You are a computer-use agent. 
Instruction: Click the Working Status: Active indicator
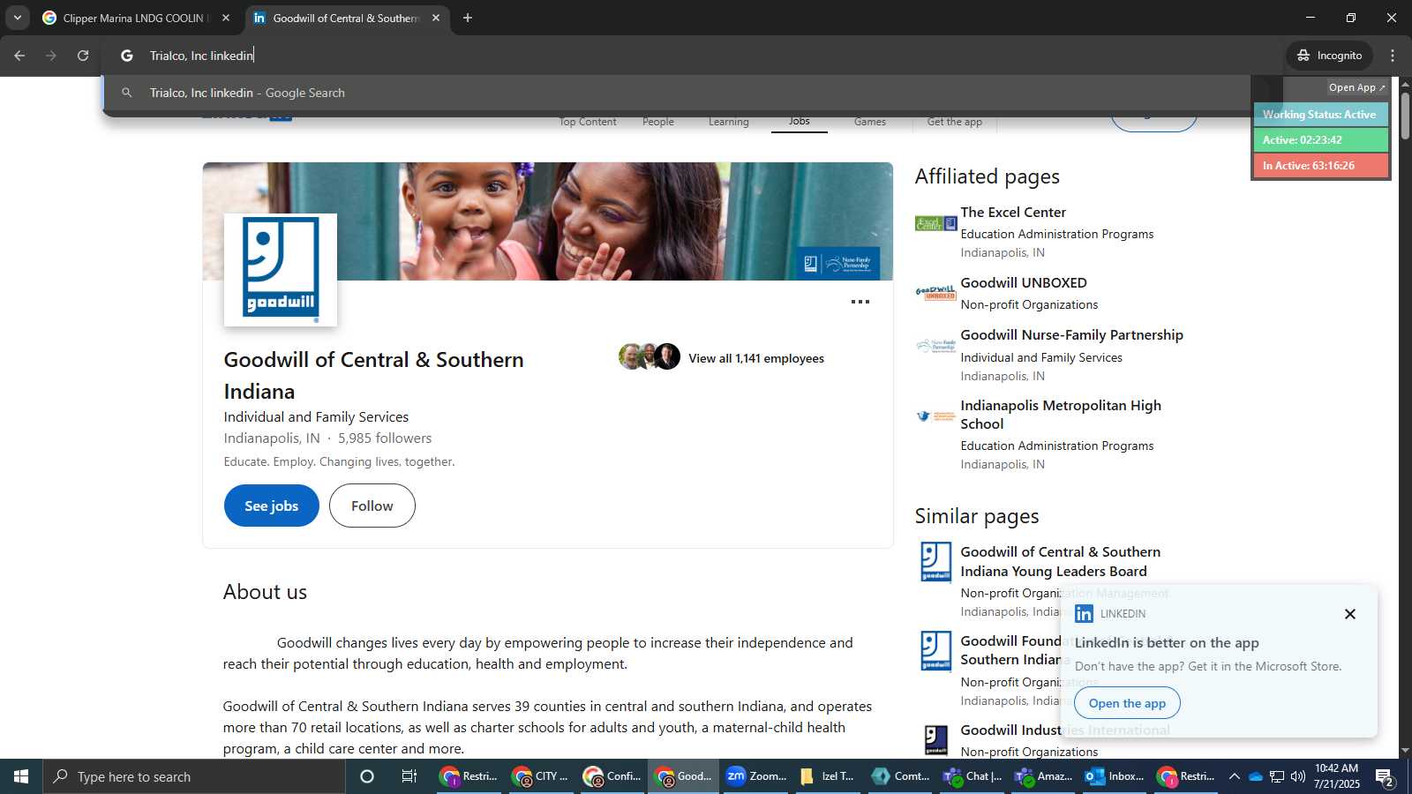tap(1319, 115)
